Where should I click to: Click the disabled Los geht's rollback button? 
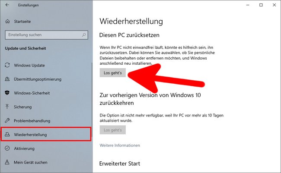[113, 130]
